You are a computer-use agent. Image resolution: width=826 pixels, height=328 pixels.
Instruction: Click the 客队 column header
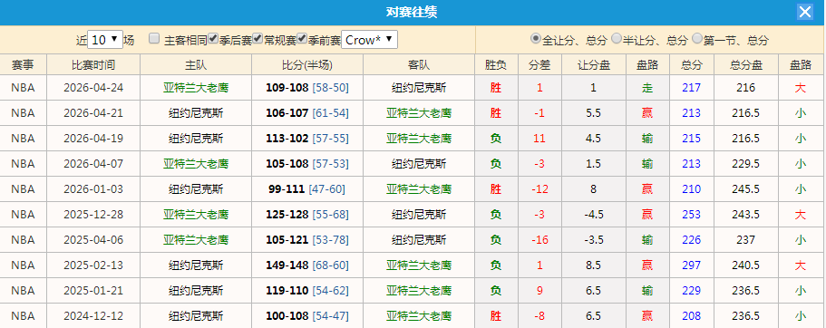coord(419,64)
